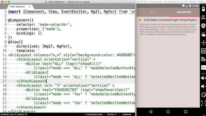Click '<GridLayout' on line 21
Viewport: 206px width, 116px height.
click(37, 99)
